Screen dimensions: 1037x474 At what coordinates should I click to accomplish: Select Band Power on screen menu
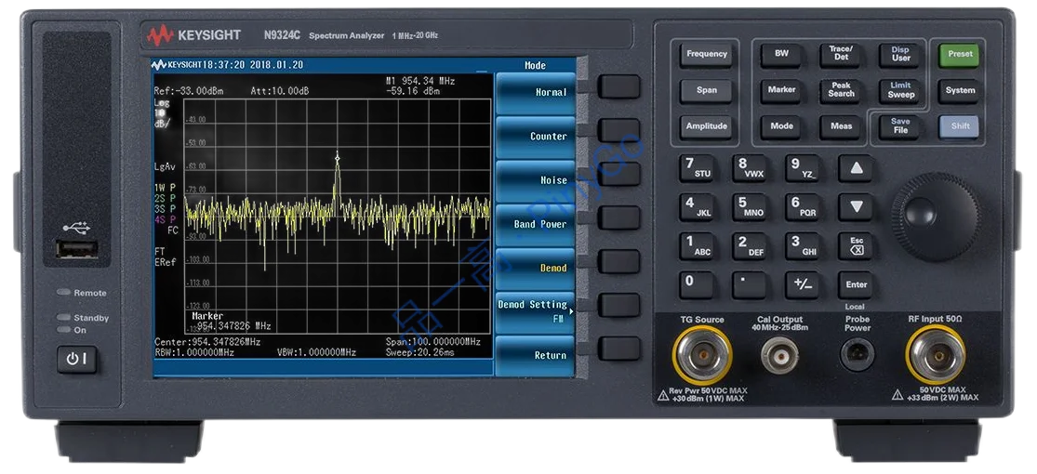[x=535, y=225]
